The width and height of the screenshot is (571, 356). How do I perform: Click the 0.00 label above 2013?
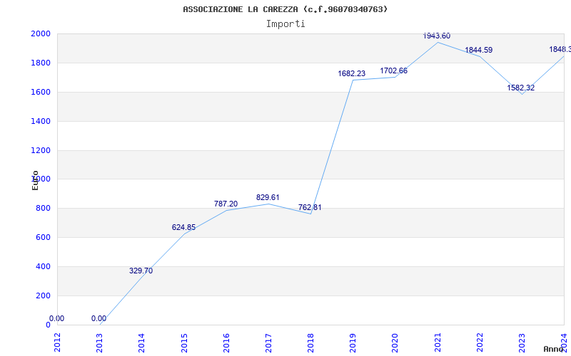98,318
